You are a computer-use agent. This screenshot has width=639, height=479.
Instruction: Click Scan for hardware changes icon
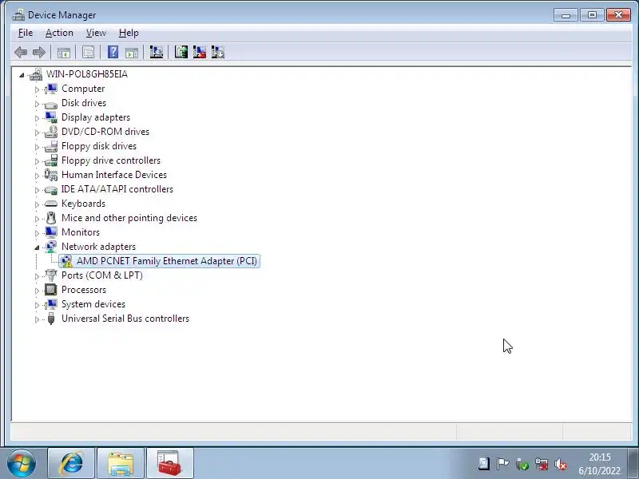pyautogui.click(x=156, y=52)
